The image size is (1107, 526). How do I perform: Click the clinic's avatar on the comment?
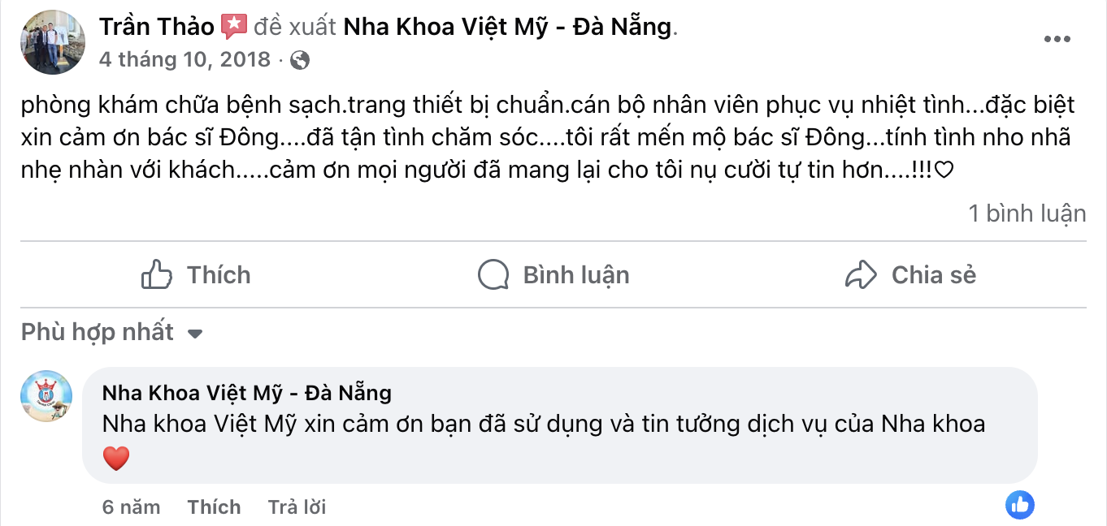(x=46, y=394)
